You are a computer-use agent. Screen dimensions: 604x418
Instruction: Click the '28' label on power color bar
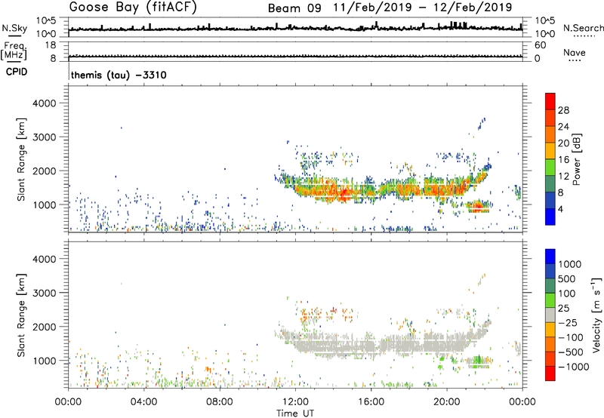pyautogui.click(x=563, y=110)
